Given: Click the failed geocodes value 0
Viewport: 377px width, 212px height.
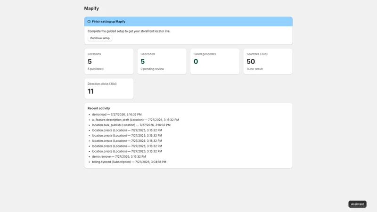Looking at the screenshot, I should tap(196, 62).
